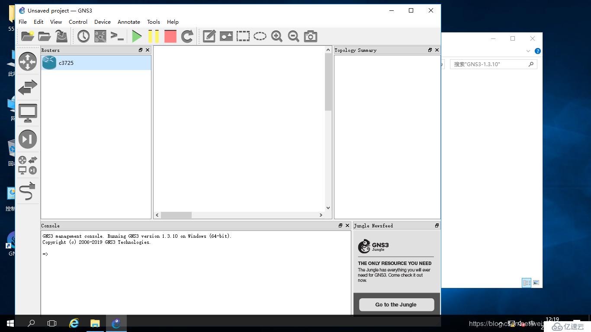Image resolution: width=591 pixels, height=332 pixels.
Task: Stop all devices with red square
Action: click(170, 36)
